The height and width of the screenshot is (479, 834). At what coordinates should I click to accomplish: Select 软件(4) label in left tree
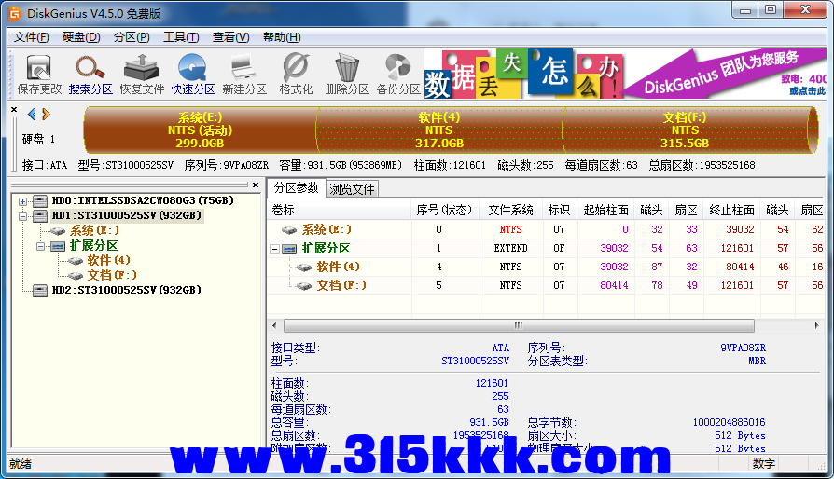pos(108,260)
